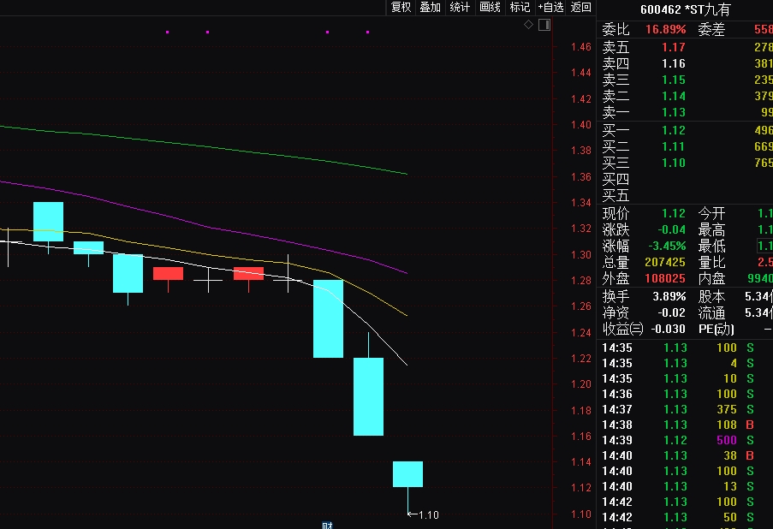Click the 返回 back button
The image size is (773, 529).
[581, 8]
